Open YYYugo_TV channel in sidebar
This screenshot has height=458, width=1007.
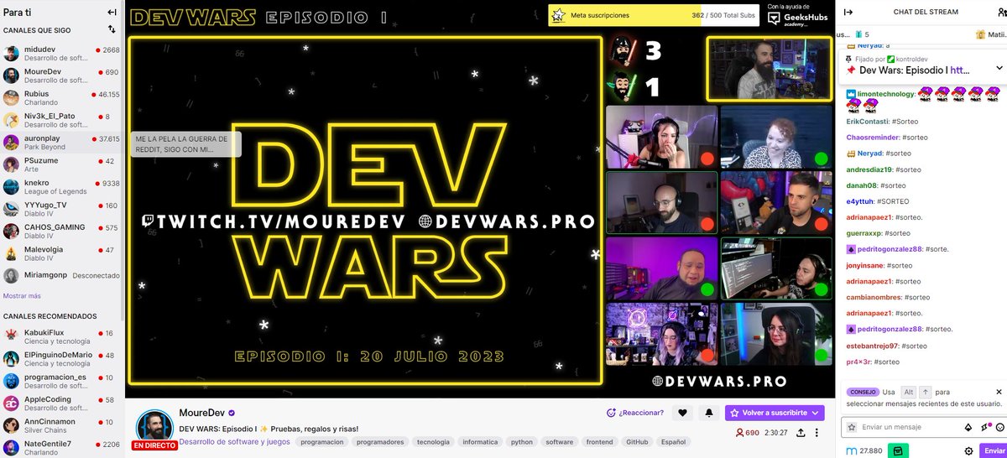(61, 209)
